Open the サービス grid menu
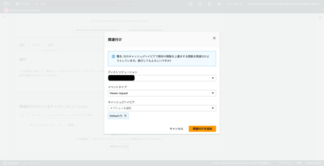The image size is (324, 166). coord(23,4)
